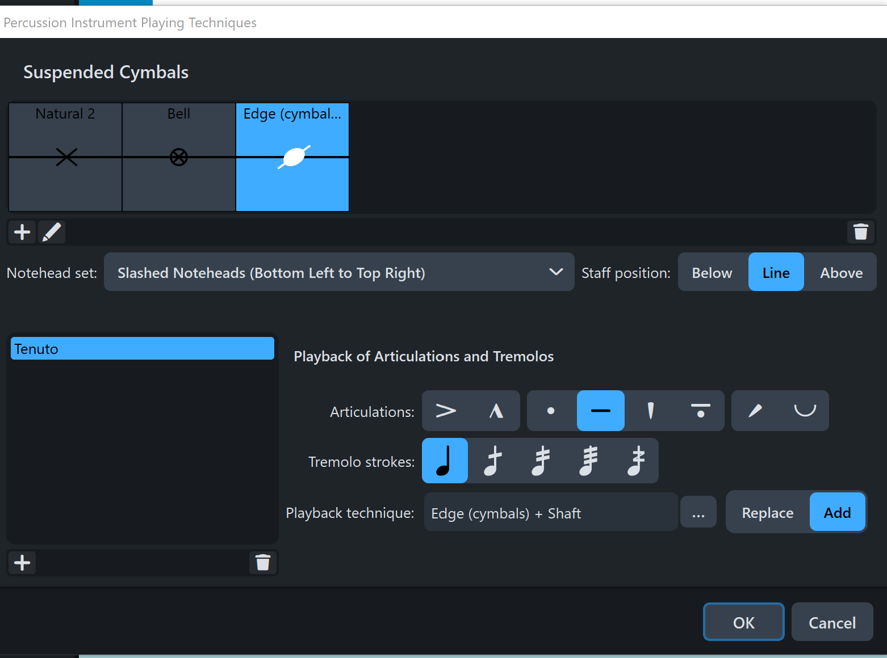
Task: Choose the buzz roll (Z) tremolo
Action: 636,461
